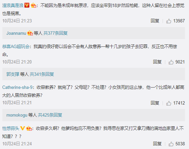
Task: Open 恭喜AG超玩会 user profile
Action: pos(16,46)
